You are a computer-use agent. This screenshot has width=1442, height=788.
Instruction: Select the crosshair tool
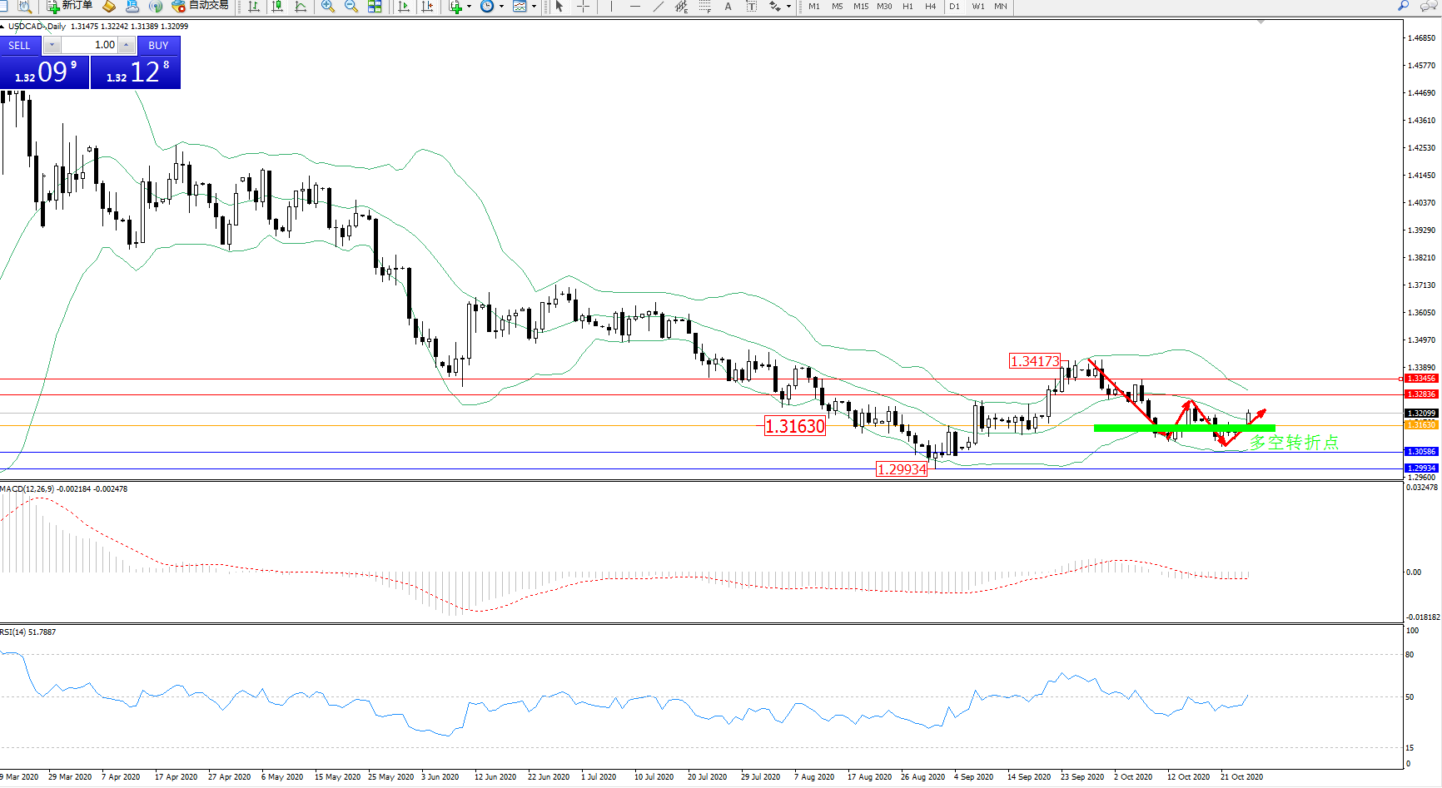click(x=583, y=6)
